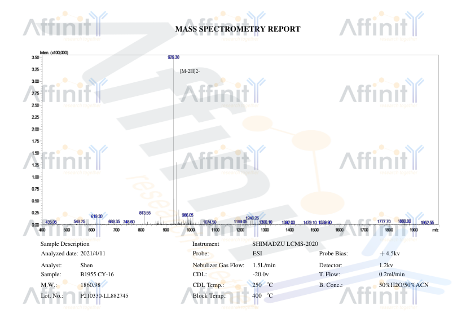Select peak label 619.30
This screenshot has width=475, height=336.
tap(96, 216)
